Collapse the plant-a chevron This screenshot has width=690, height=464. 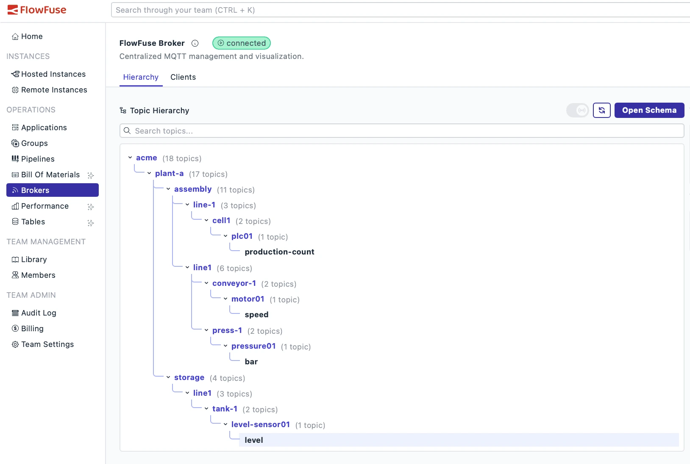(x=149, y=173)
